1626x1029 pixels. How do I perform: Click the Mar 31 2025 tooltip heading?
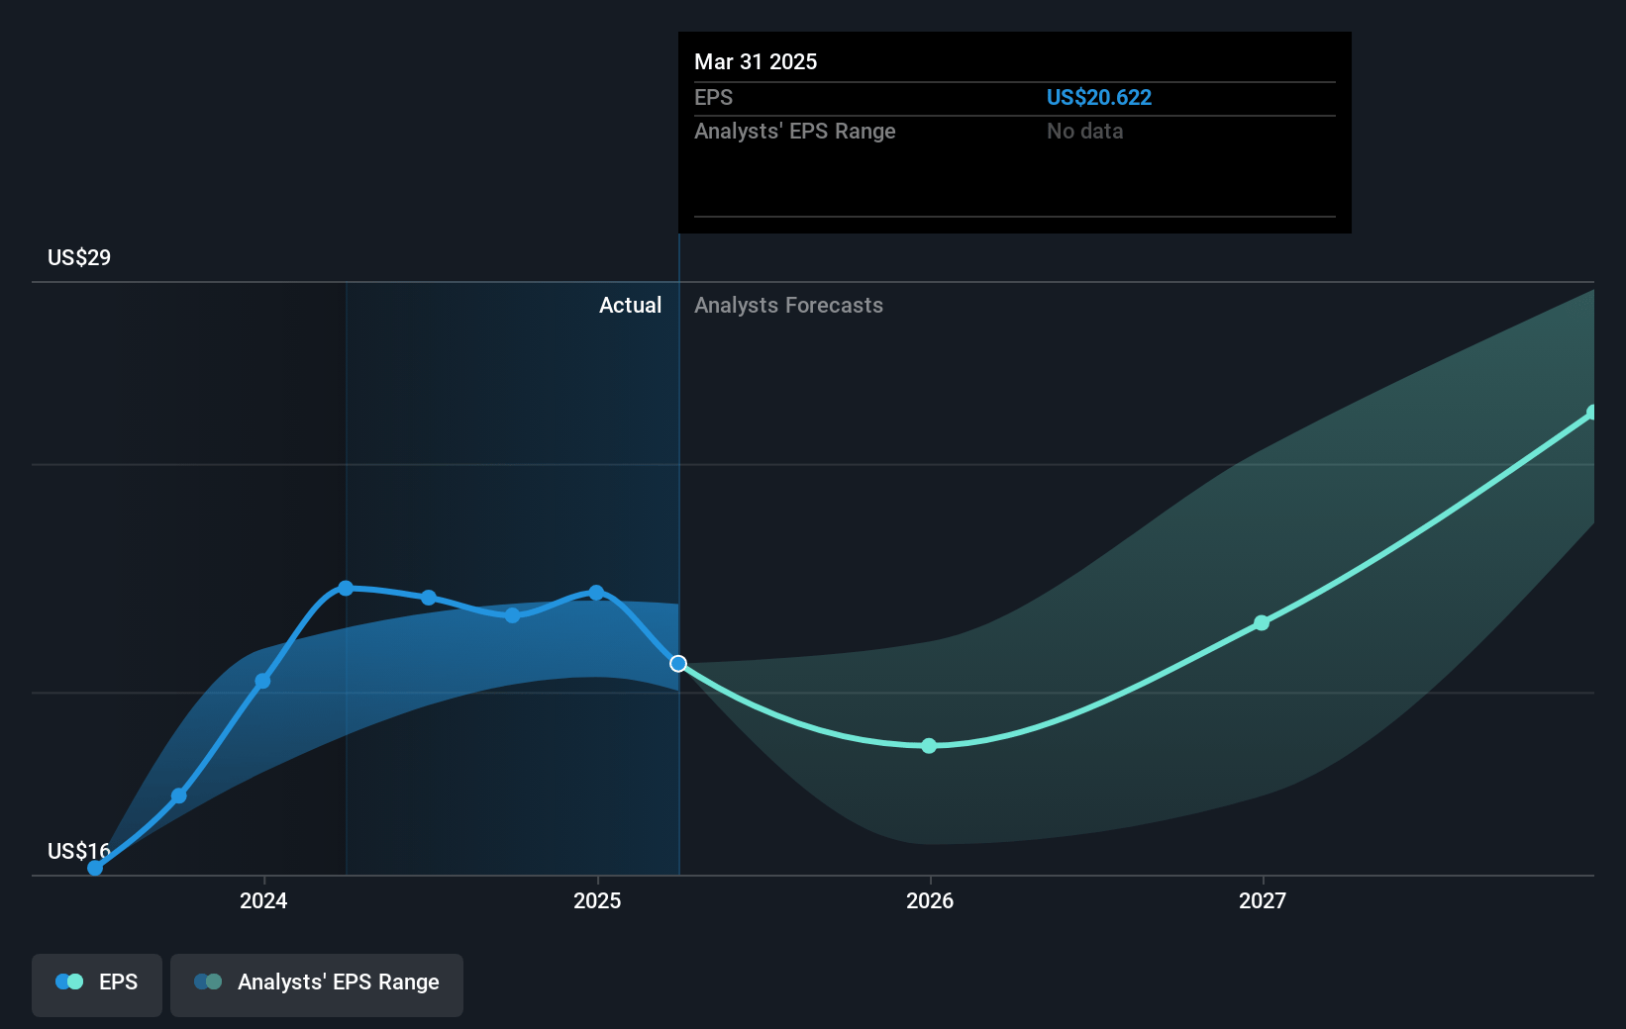click(x=756, y=61)
